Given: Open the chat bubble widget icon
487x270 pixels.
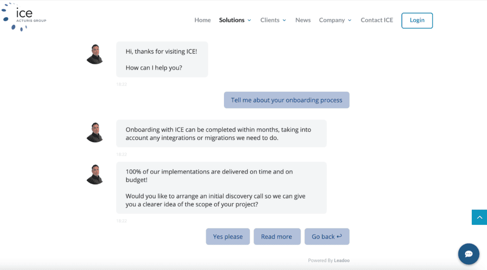Looking at the screenshot, I should [468, 254].
